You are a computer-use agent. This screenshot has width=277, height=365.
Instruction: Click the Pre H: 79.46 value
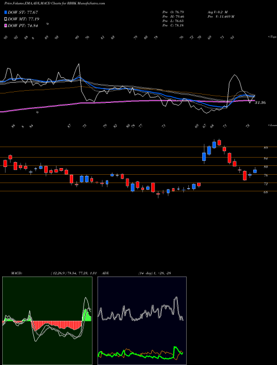[x=173, y=17]
